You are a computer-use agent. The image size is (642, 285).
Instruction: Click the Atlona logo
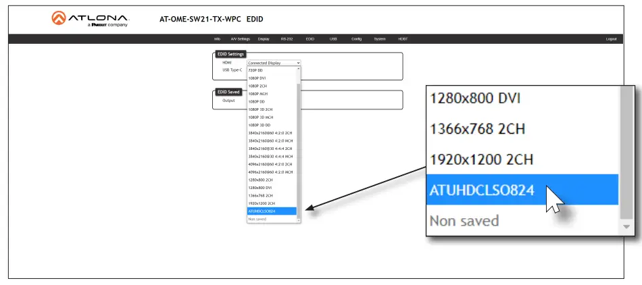click(x=91, y=19)
